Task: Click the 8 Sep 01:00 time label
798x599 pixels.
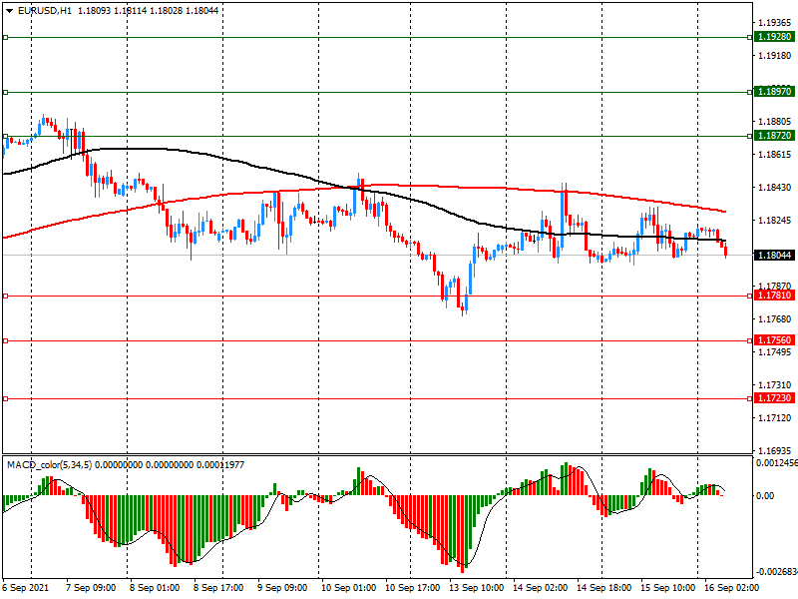Action: (x=155, y=588)
